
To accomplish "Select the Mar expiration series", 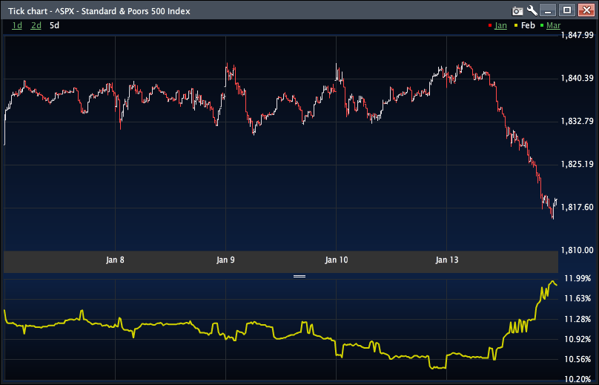I will (555, 26).
